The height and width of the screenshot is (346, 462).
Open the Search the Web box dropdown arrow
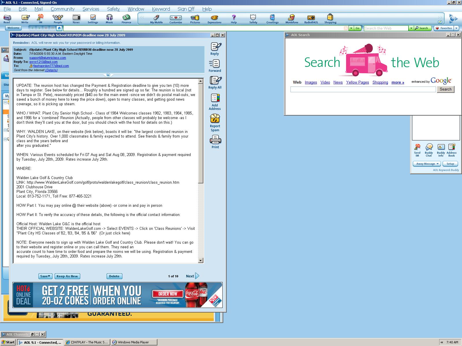pos(411,28)
